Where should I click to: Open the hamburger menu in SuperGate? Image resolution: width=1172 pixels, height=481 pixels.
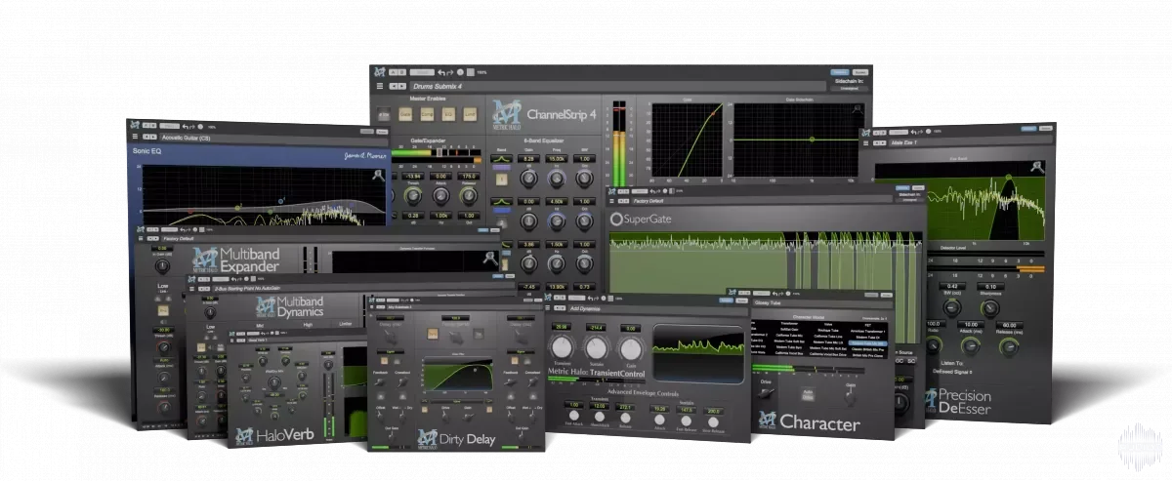click(611, 201)
